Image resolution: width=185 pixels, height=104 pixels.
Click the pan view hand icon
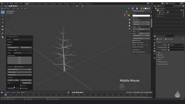tap(129, 23)
